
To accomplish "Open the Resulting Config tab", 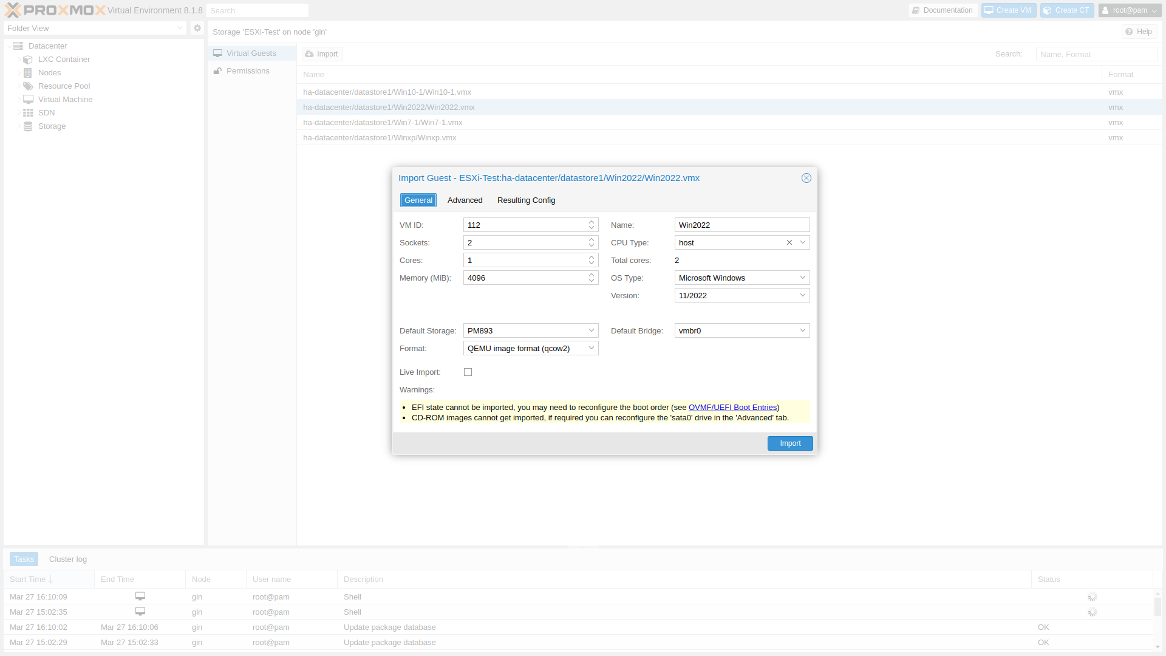I will [x=526, y=200].
